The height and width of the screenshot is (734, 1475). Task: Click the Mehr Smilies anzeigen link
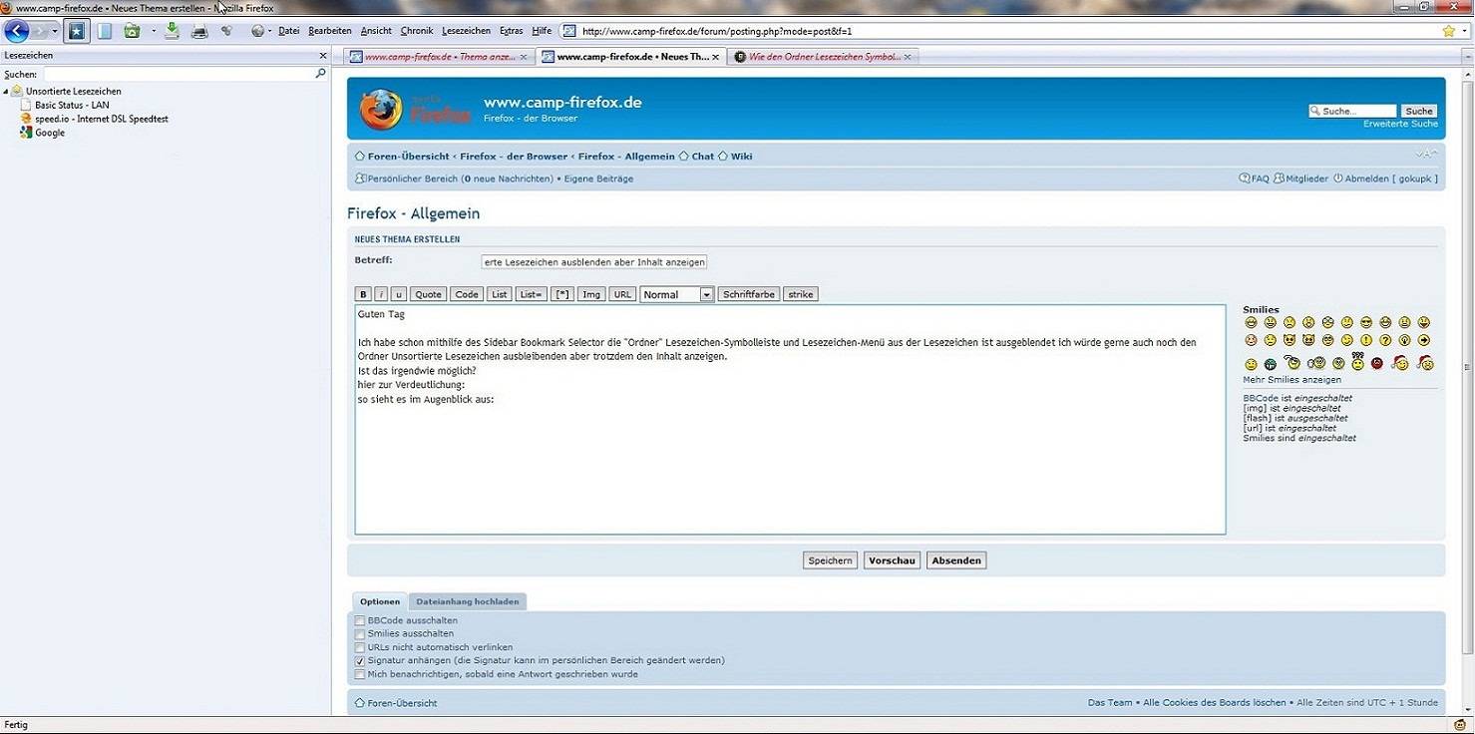[1291, 380]
